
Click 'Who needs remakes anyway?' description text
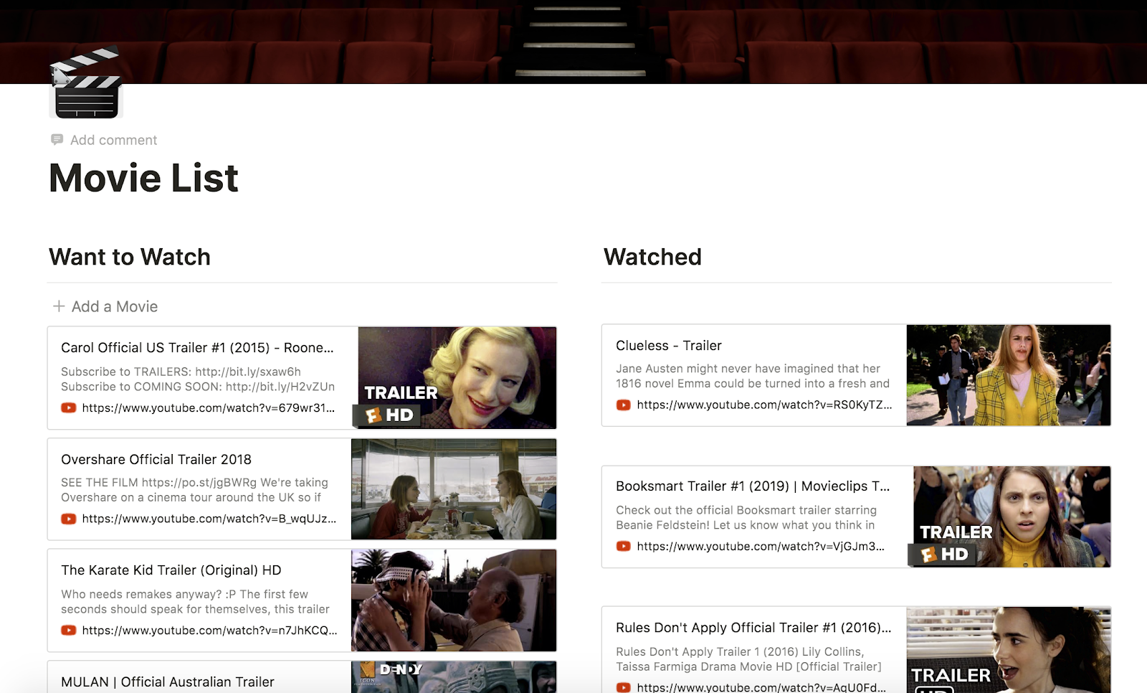(195, 601)
